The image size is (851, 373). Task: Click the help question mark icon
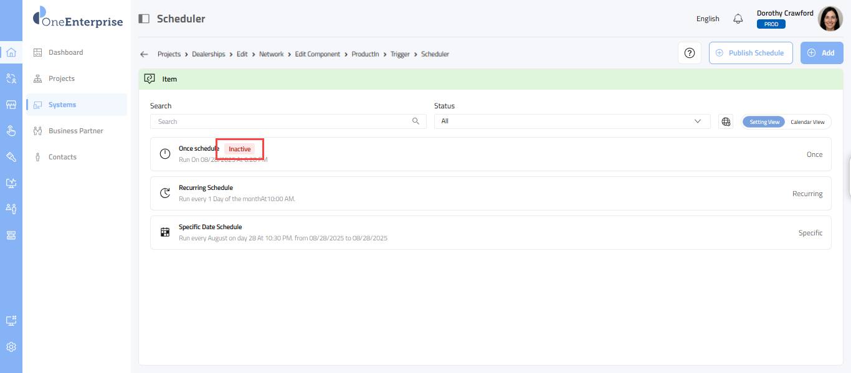(x=690, y=53)
